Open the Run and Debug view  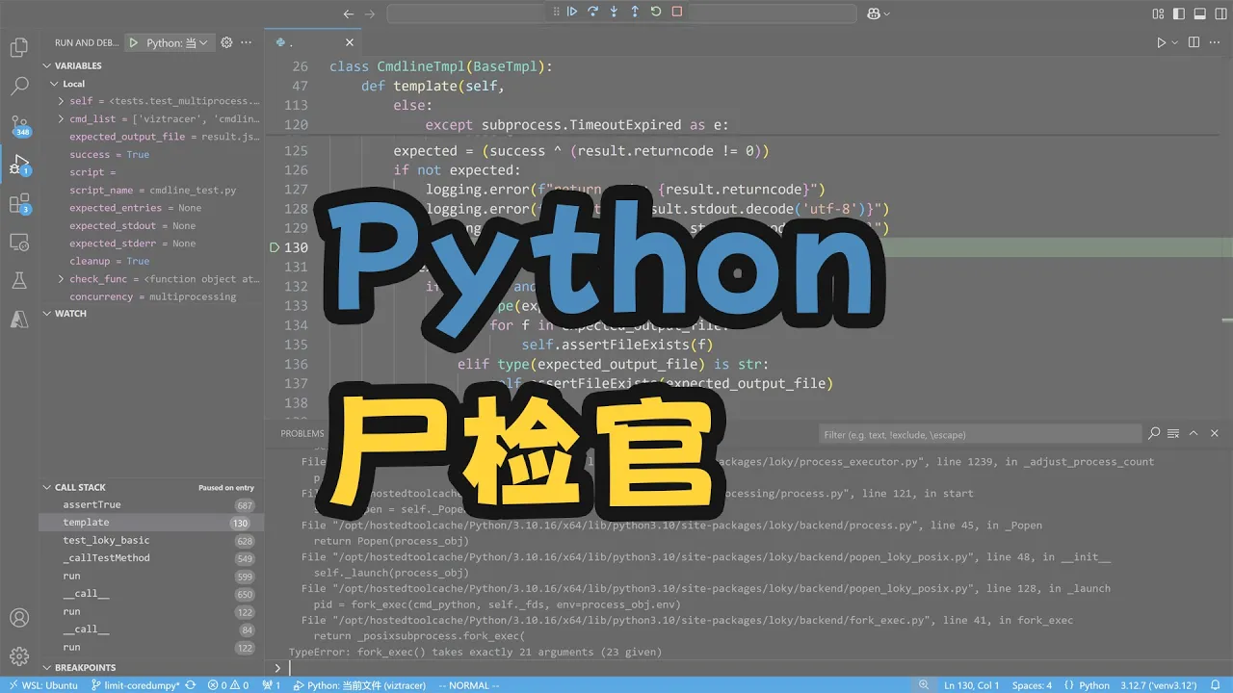[18, 165]
